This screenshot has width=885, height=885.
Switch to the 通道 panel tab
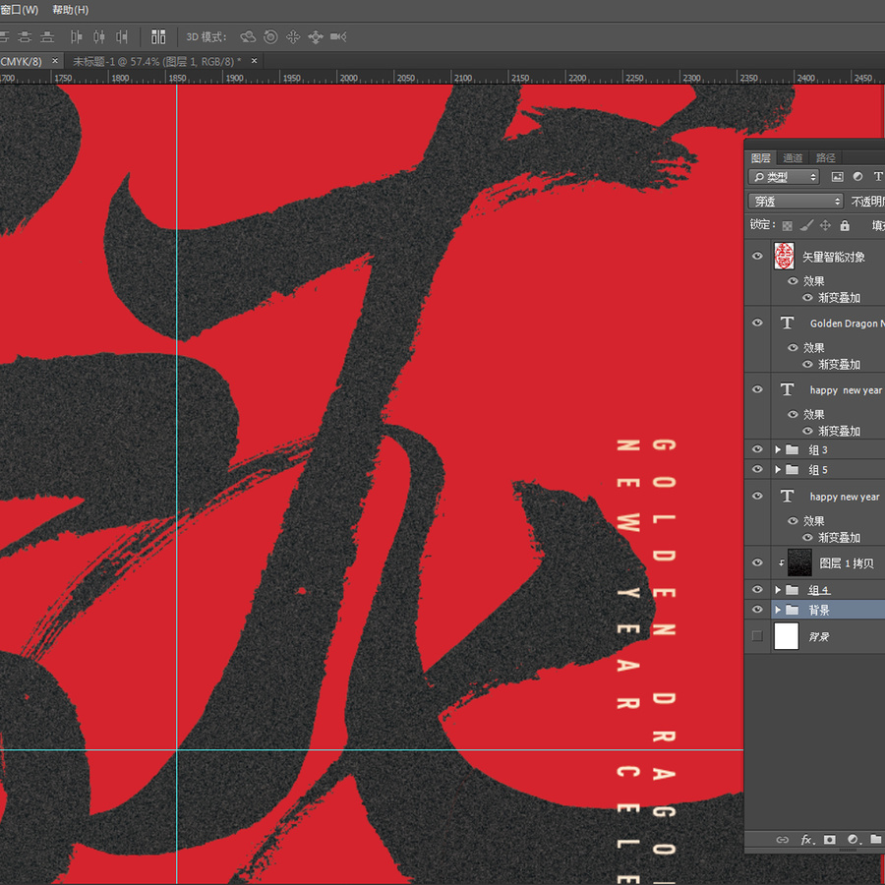click(793, 158)
